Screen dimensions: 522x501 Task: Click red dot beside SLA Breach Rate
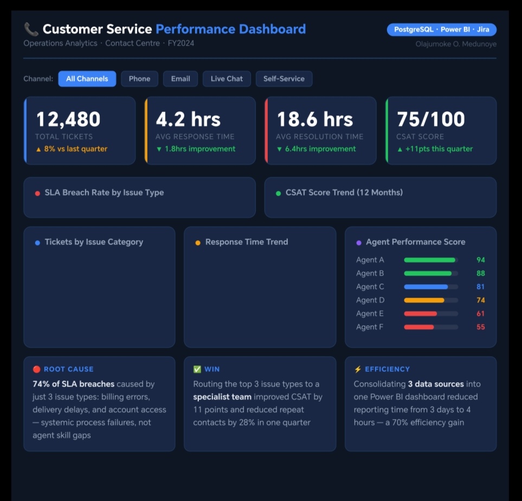[x=37, y=193]
